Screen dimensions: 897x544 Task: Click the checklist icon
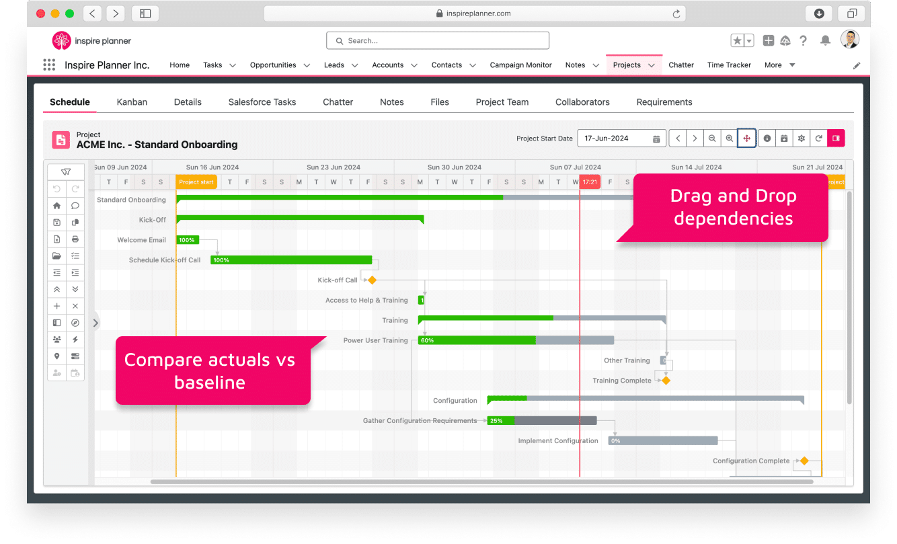[75, 256]
